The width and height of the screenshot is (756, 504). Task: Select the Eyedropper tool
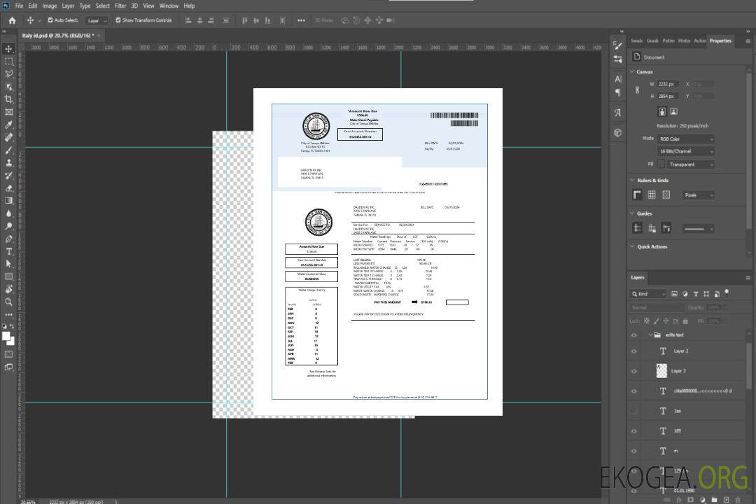[9, 125]
